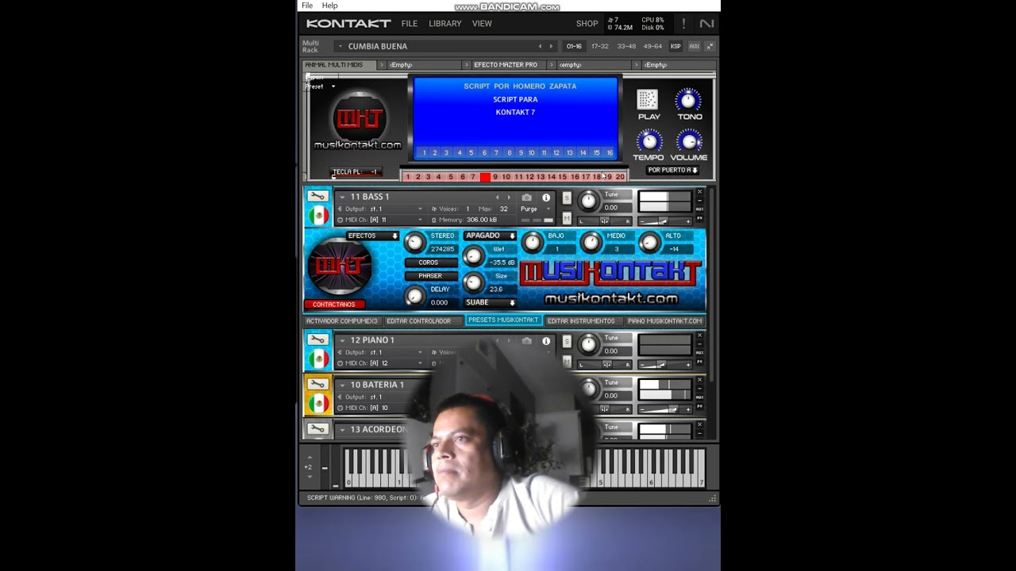Open the Purge dropdown on 11 BASS 1
1016x571 pixels.
534,209
